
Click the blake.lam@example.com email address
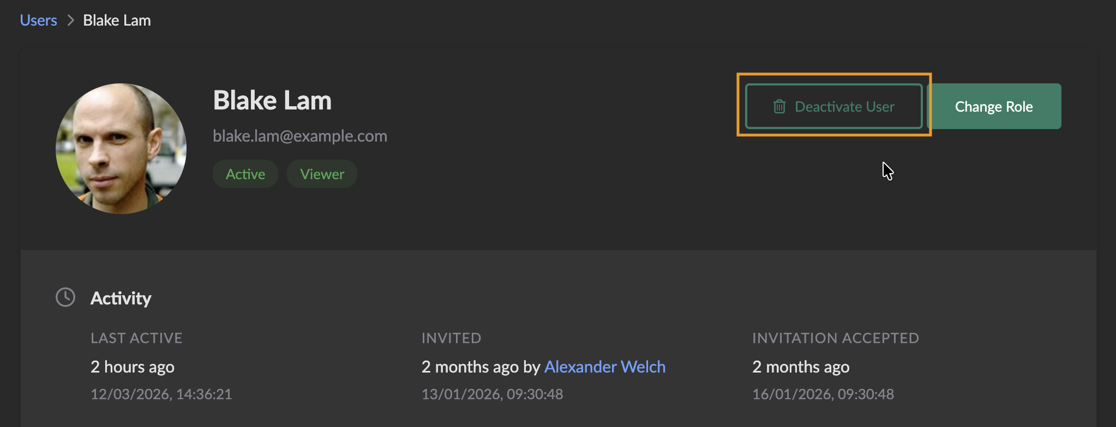(300, 136)
